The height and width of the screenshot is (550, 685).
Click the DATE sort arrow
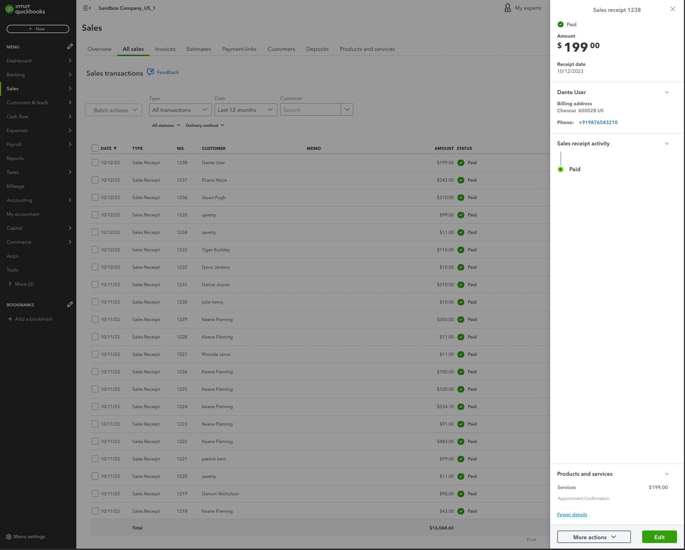point(115,148)
